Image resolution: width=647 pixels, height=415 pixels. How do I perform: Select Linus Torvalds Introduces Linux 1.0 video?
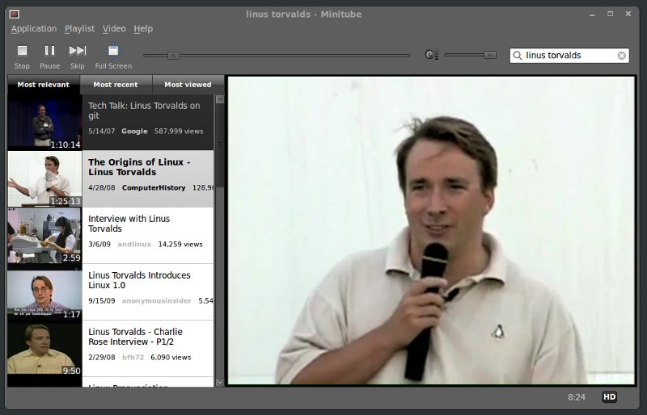[139, 280]
